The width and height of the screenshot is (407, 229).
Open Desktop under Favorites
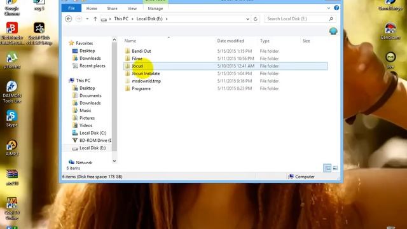tap(87, 51)
